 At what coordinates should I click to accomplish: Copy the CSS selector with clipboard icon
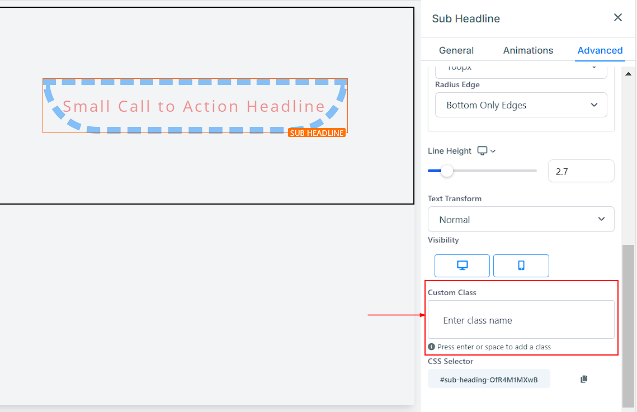pos(584,378)
